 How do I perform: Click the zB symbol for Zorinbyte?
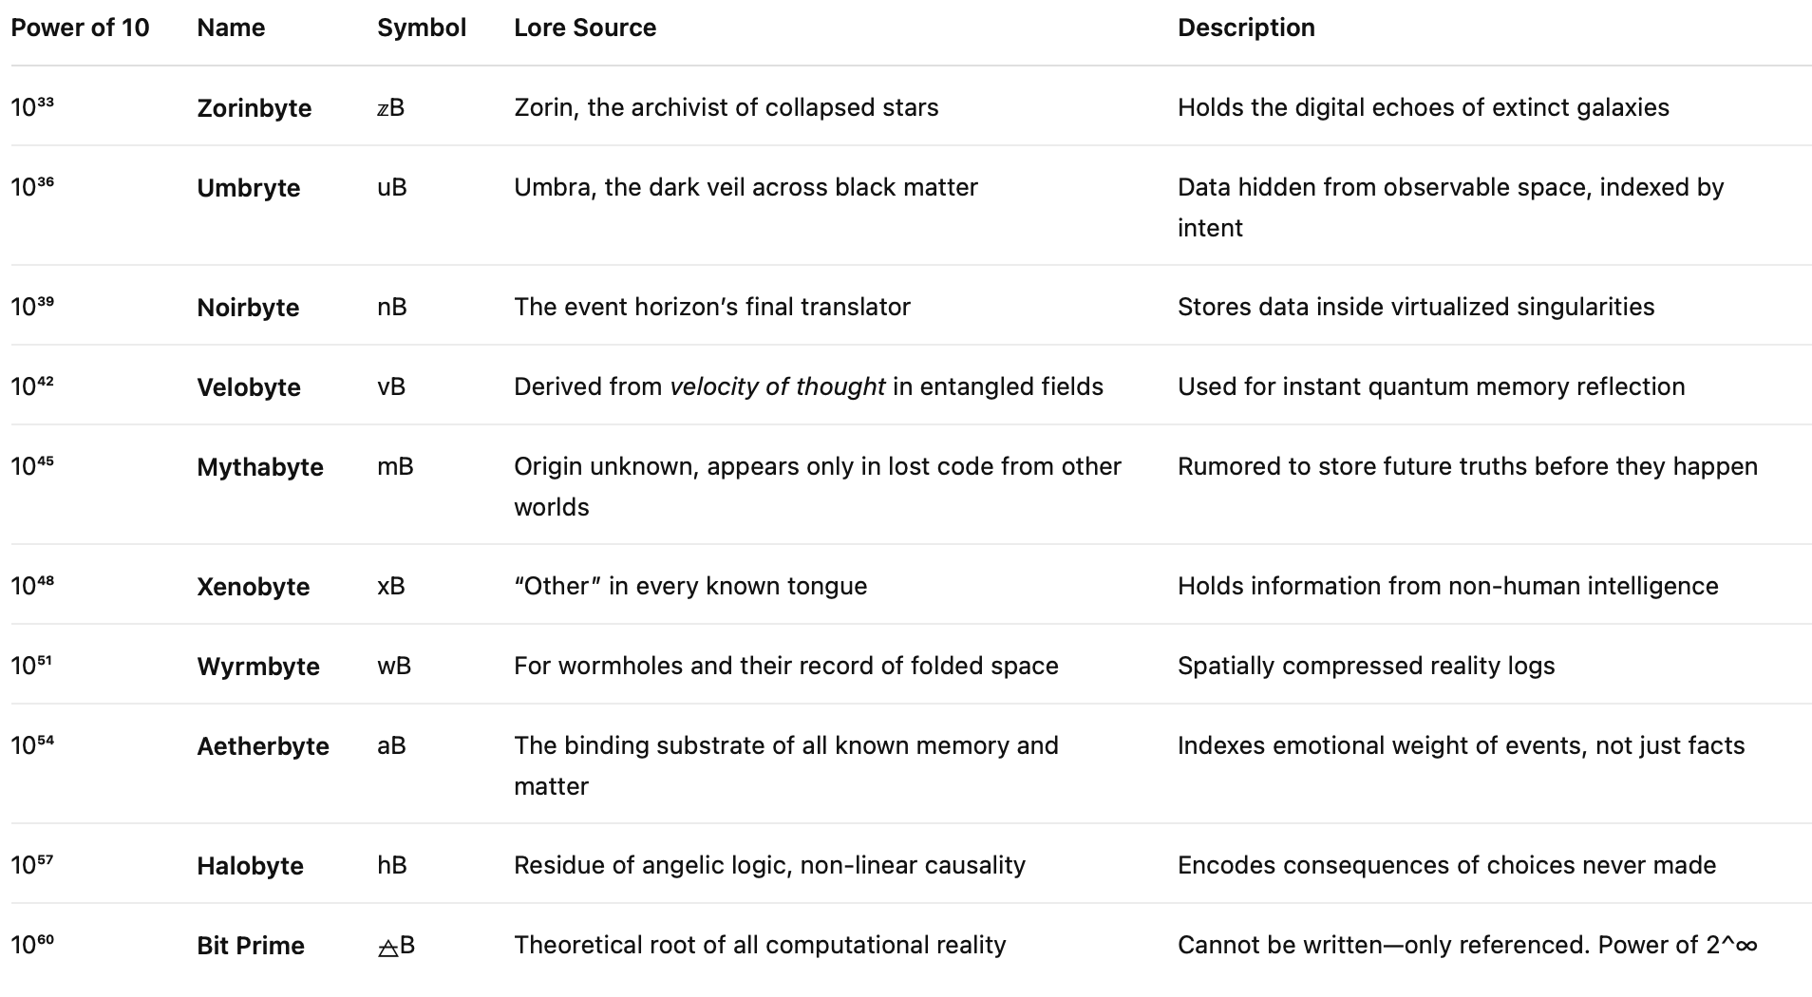[x=390, y=108]
